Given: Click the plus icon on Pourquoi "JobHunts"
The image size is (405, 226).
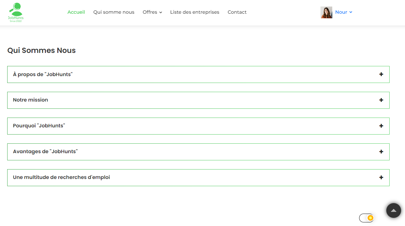Looking at the screenshot, I should (381, 126).
